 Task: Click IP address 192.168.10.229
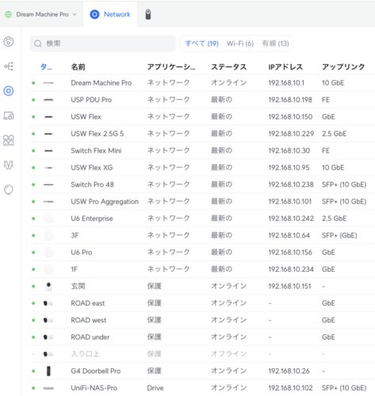pos(291,134)
